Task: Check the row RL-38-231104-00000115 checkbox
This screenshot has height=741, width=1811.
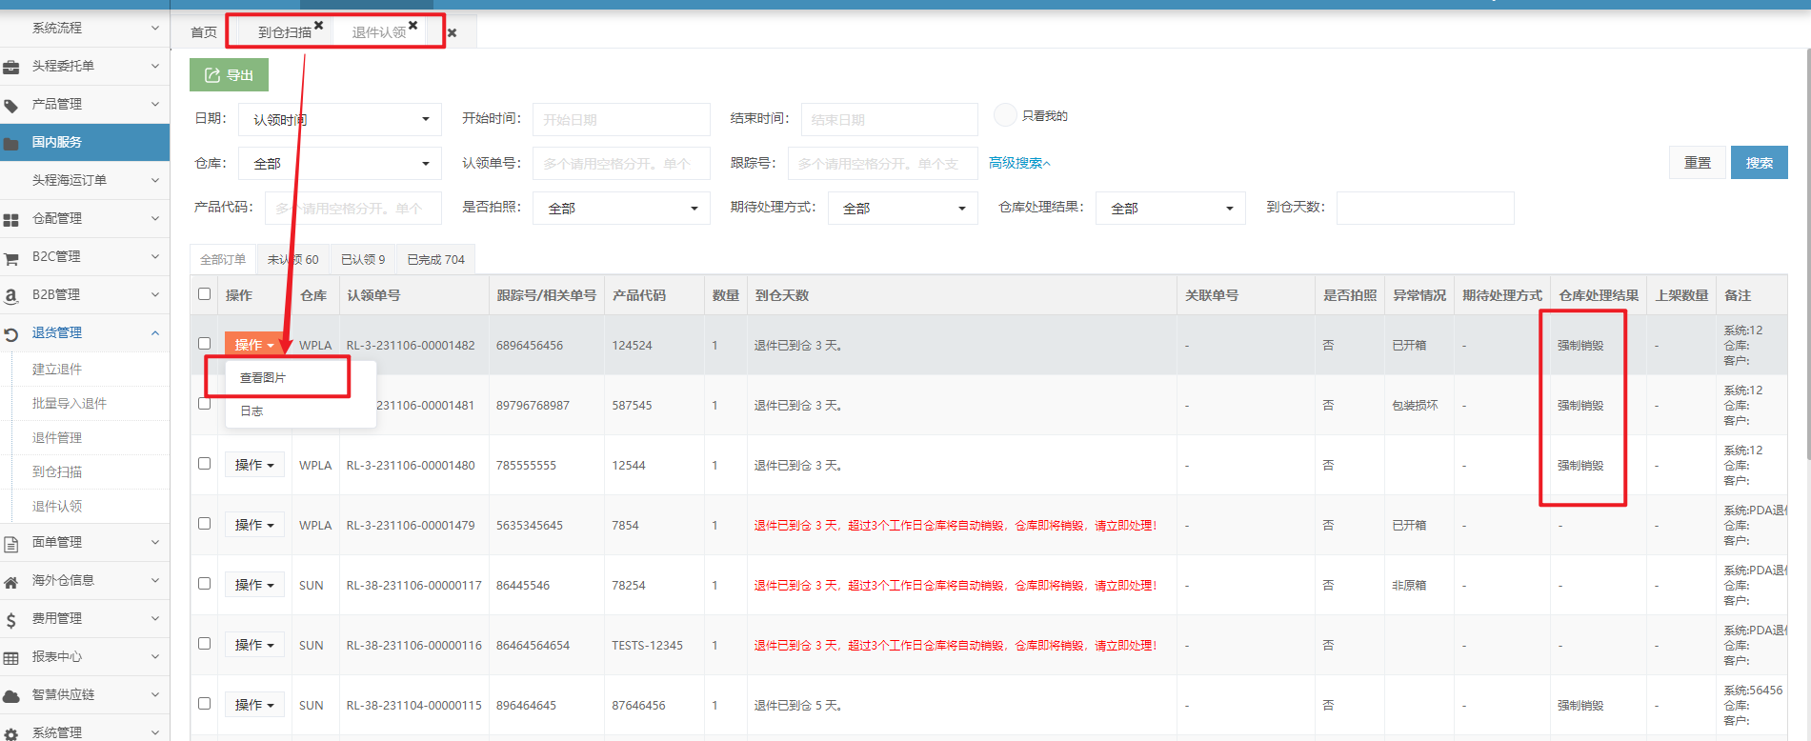Action: (204, 703)
